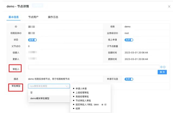Select the 空 option in dropdown
This screenshot has width=173, height=113.
tap(49, 93)
